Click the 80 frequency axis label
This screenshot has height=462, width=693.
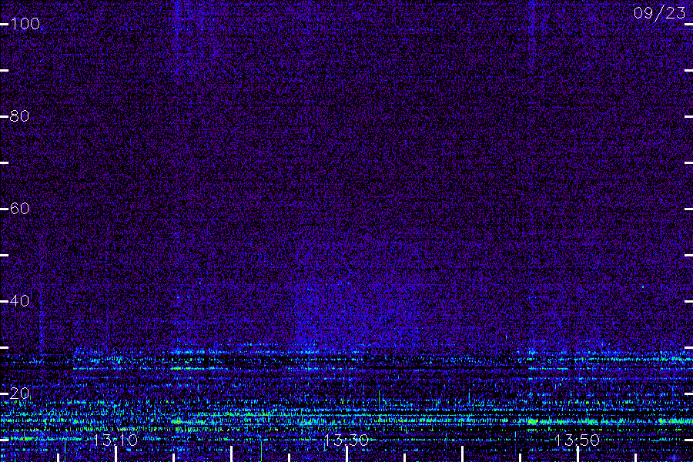coord(19,115)
